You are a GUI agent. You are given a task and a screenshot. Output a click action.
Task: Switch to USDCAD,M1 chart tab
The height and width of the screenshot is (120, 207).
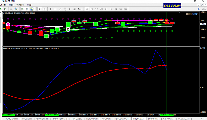[x=184, y=119]
